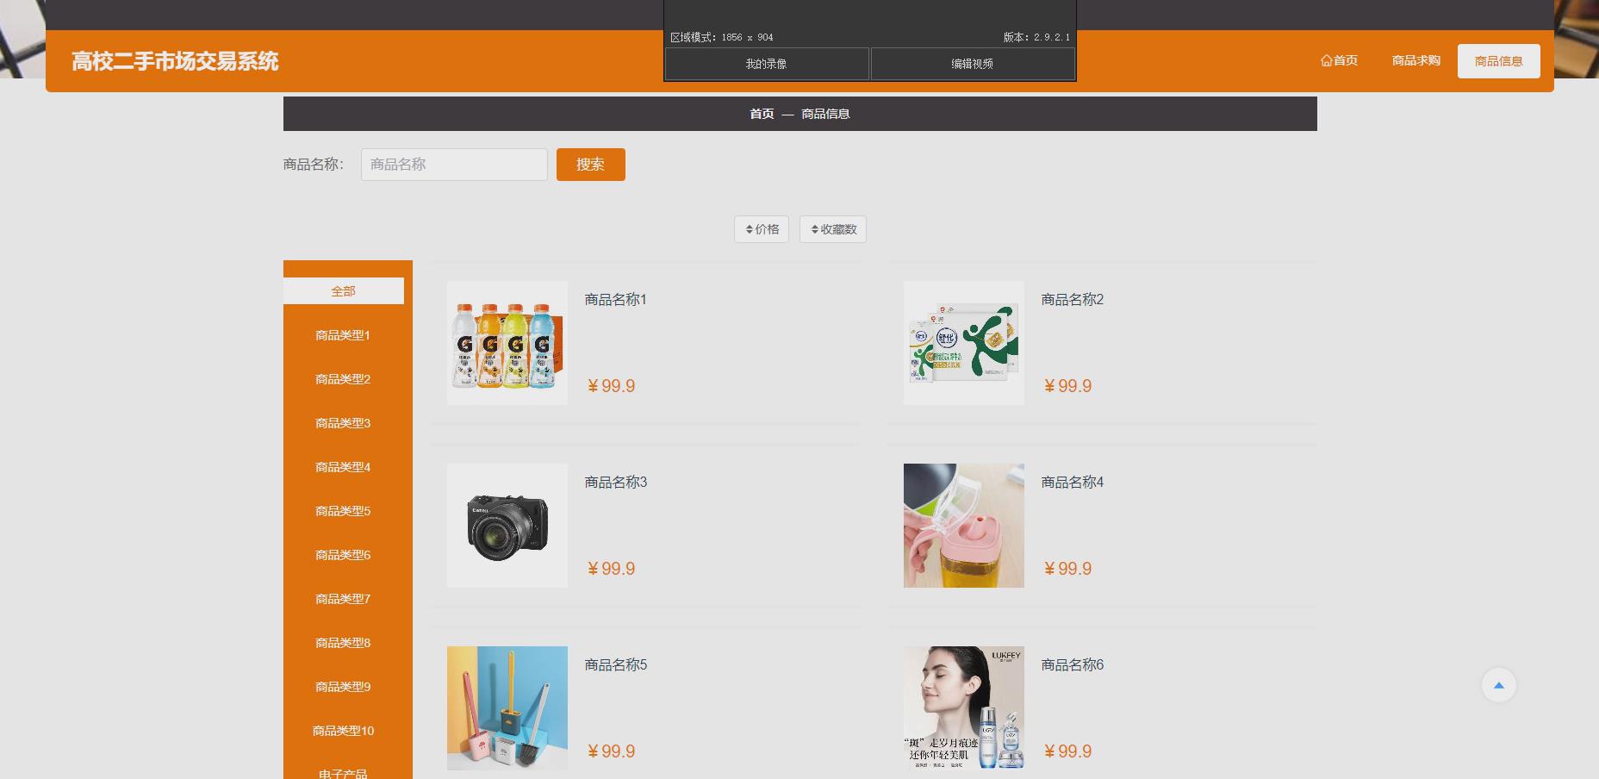
Task: Select the 电子产品 category at sidebar bottom
Action: coord(342,772)
